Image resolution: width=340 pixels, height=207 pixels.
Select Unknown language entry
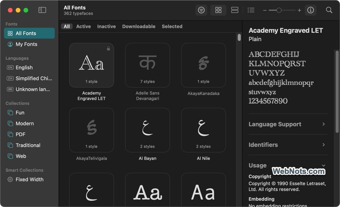click(29, 89)
